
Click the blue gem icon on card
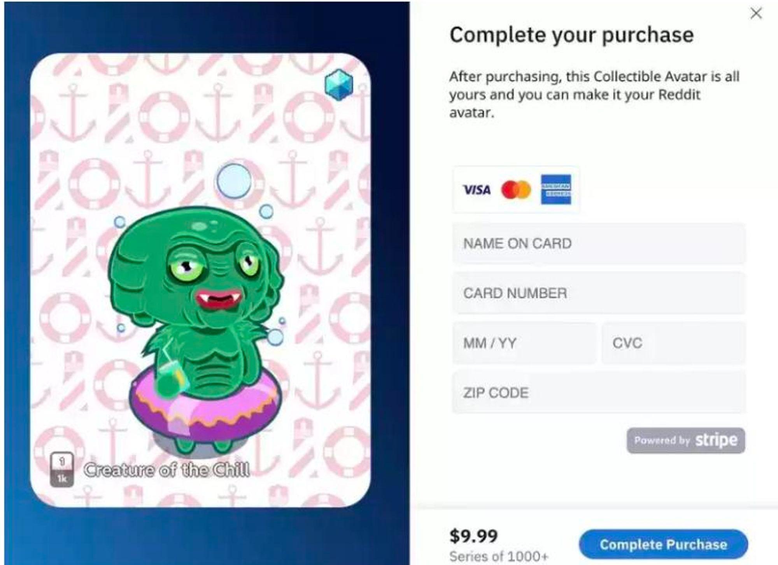339,84
